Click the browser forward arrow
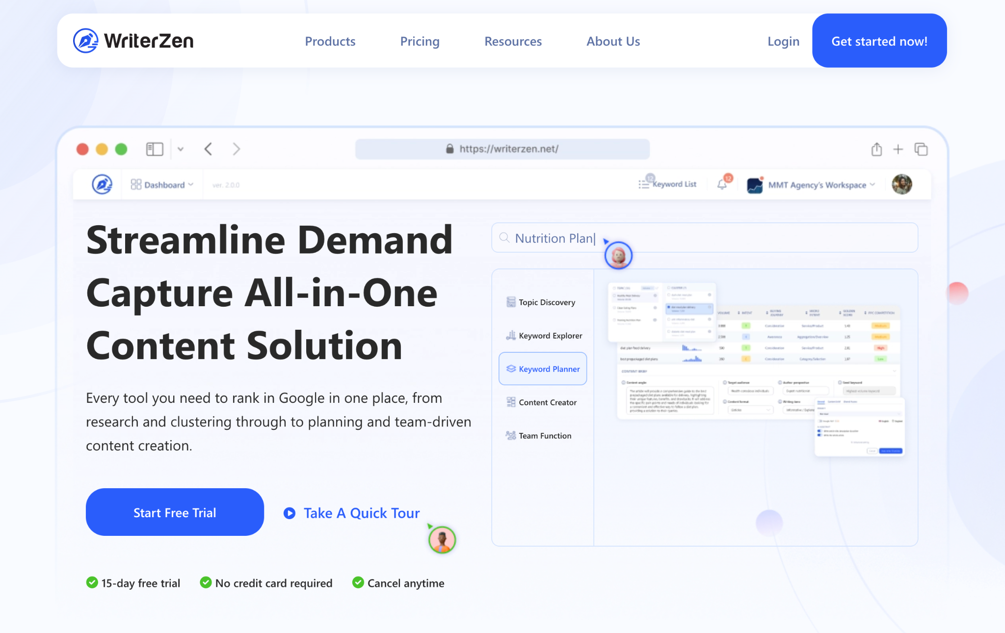This screenshot has width=1005, height=633. click(x=237, y=149)
